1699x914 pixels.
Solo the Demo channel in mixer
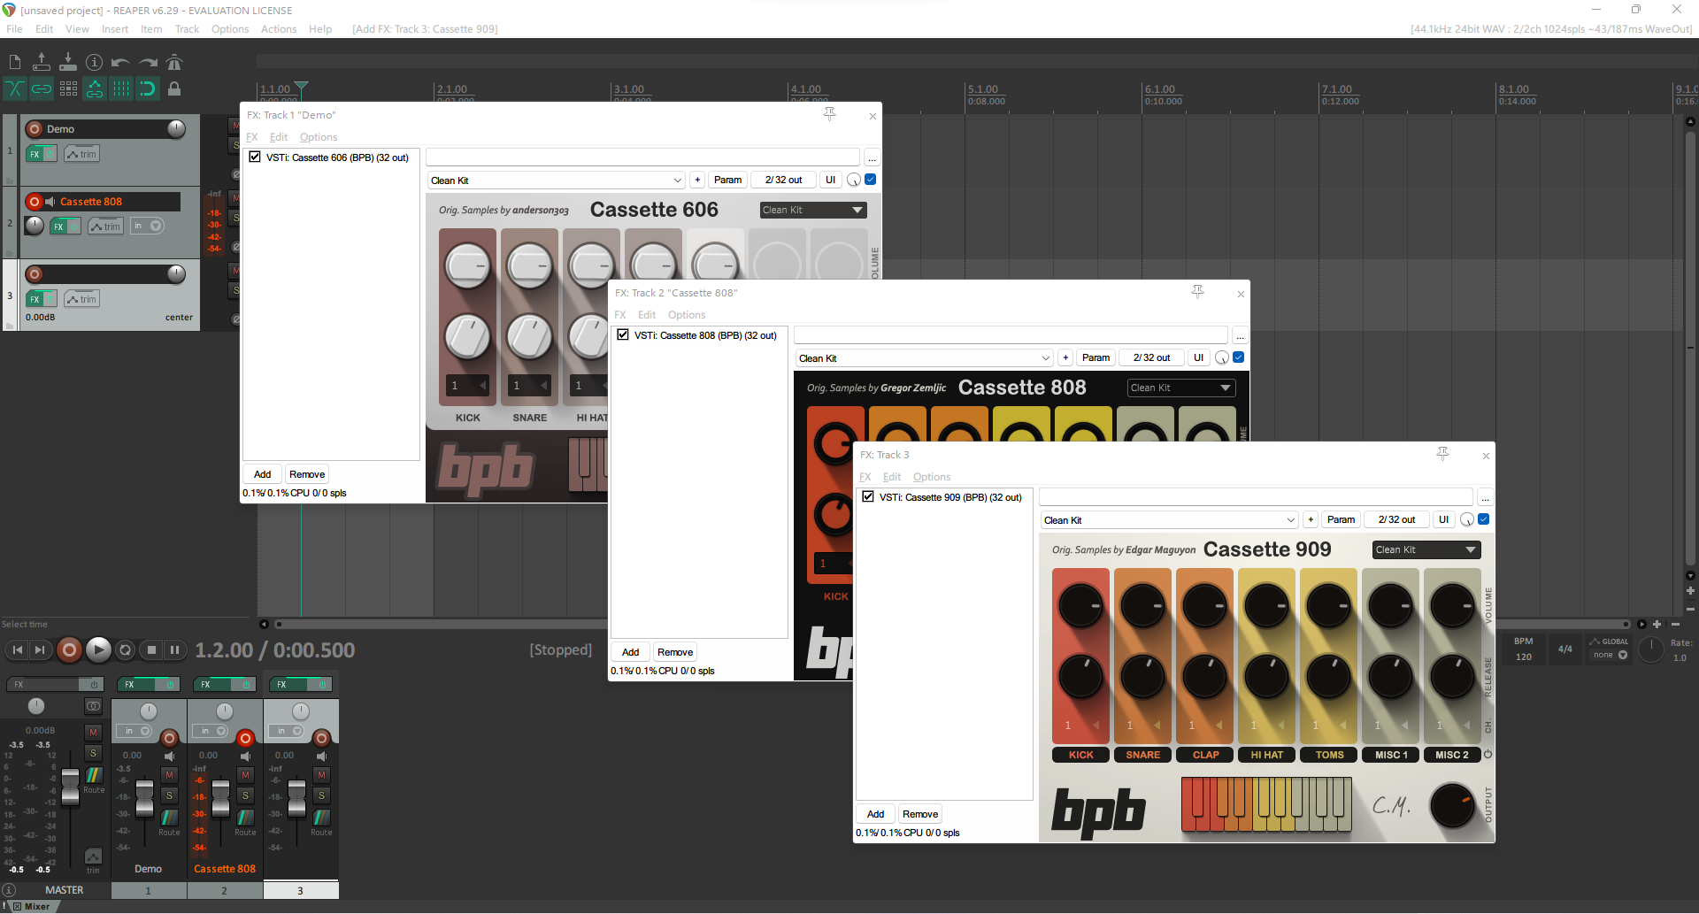[169, 795]
